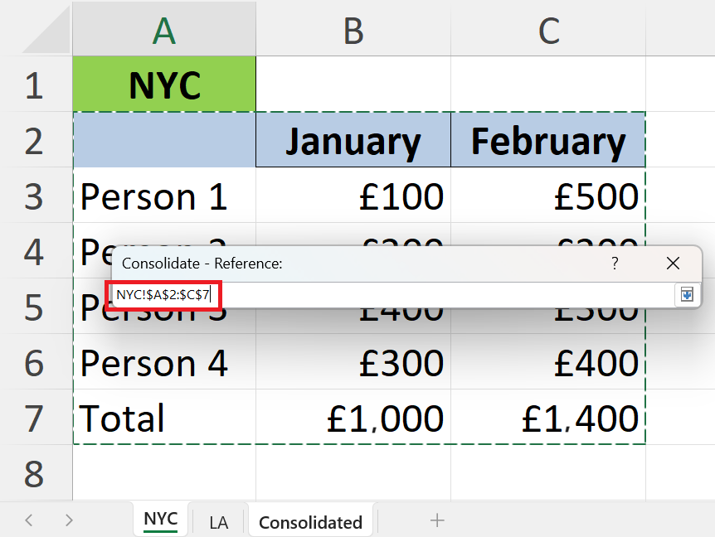Viewport: 715px width, 537px height.
Task: Select the January header cell
Action: (353, 141)
